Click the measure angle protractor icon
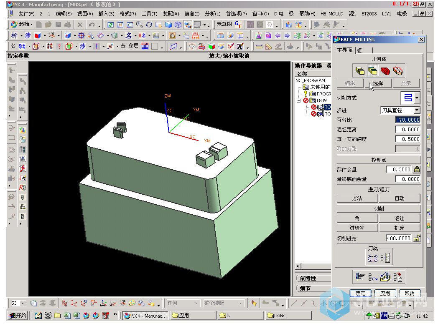The width and height of the screenshot is (438, 326). 268,47
